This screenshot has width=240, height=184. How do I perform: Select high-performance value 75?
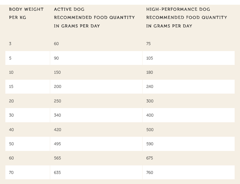click(149, 44)
